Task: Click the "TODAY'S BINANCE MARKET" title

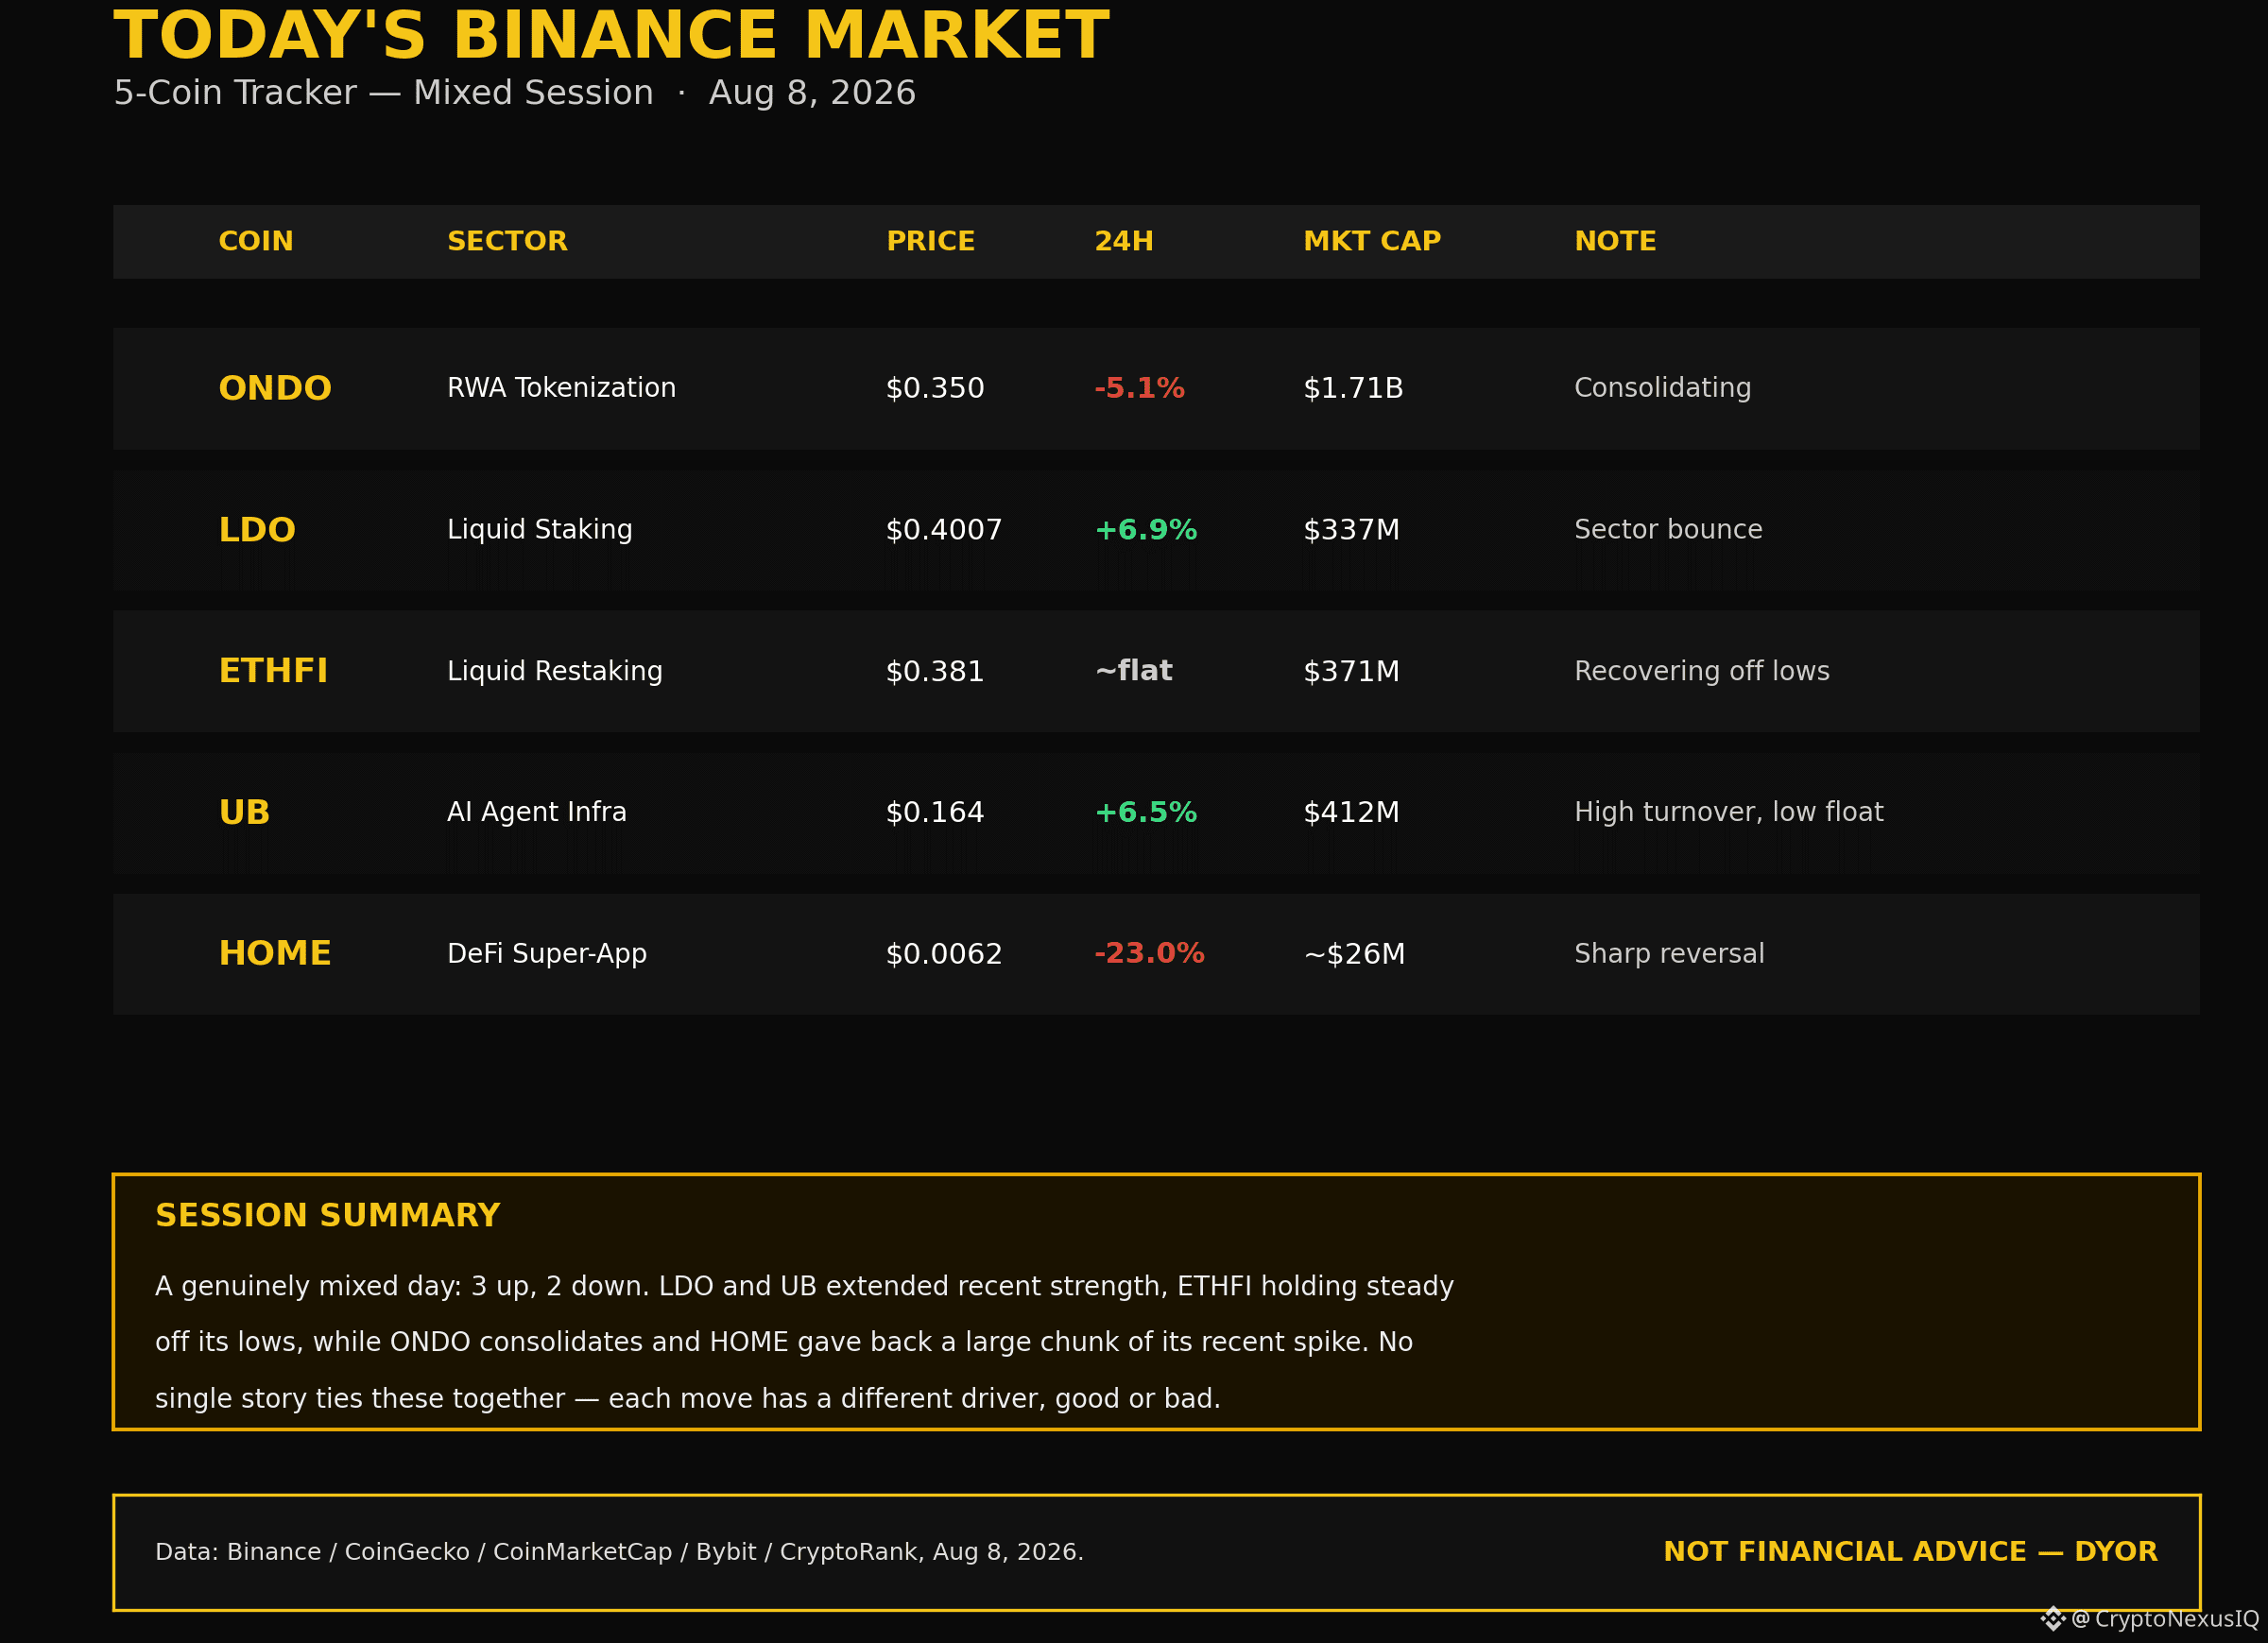Action: click(611, 36)
